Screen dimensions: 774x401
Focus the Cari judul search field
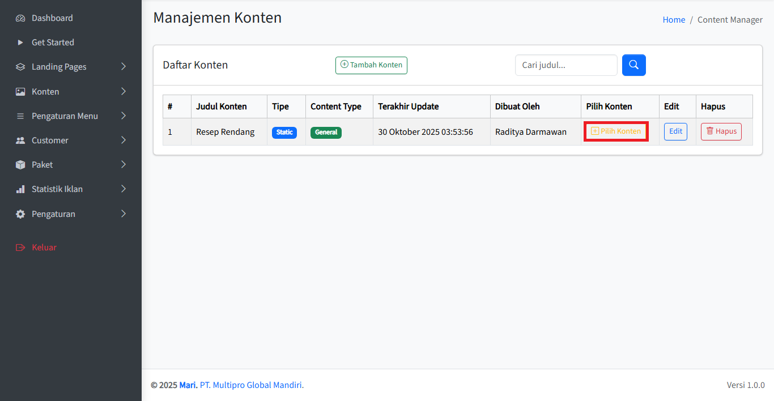pos(565,65)
